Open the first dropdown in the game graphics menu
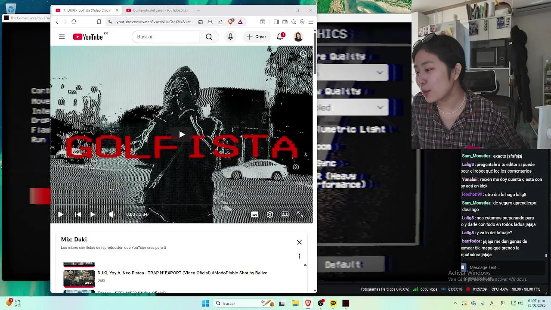Viewport: 551px width, 310px height. (353, 72)
